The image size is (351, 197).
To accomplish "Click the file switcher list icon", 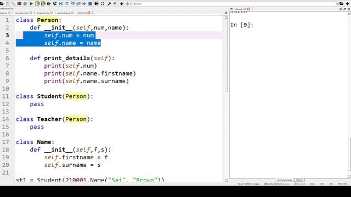I will tap(19, 4).
